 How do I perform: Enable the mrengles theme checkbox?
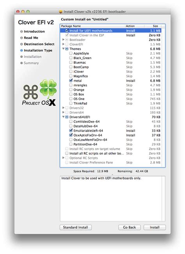[71, 85]
